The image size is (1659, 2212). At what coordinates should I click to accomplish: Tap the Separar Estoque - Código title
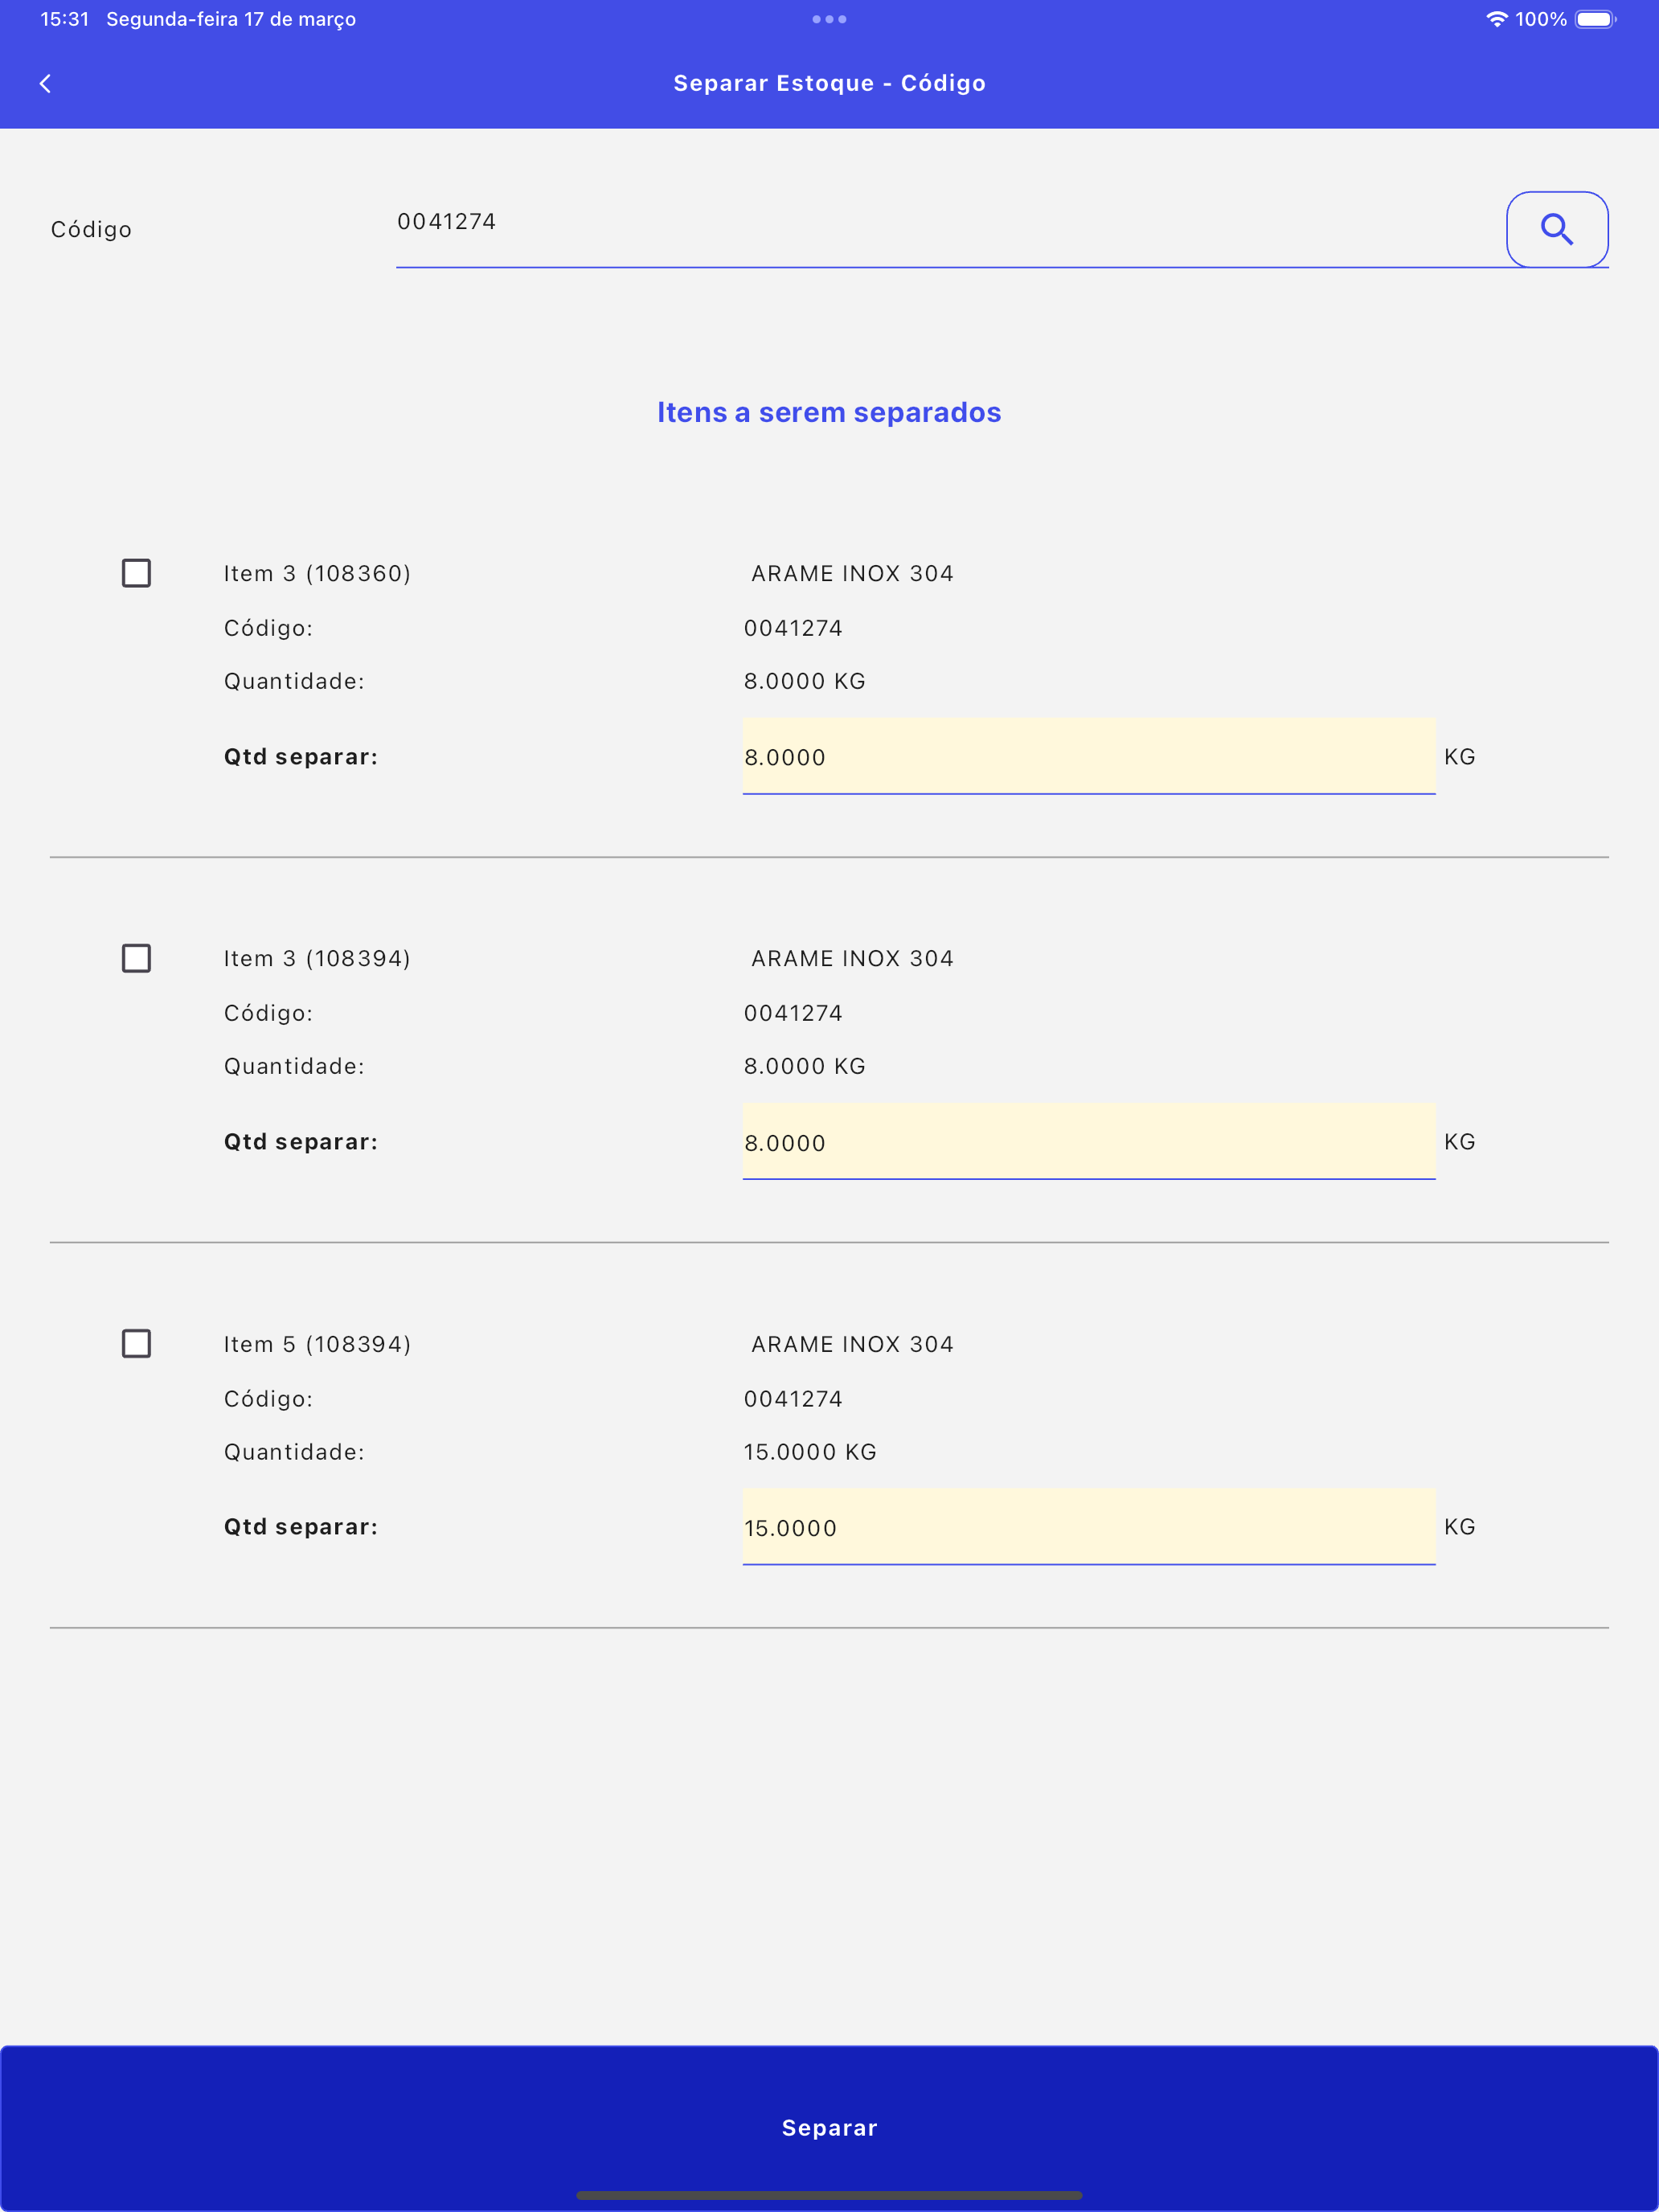829,83
